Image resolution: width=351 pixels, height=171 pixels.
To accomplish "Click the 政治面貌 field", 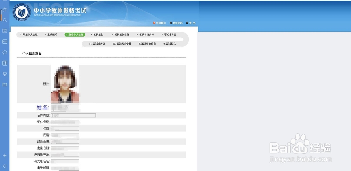I will [65, 142].
